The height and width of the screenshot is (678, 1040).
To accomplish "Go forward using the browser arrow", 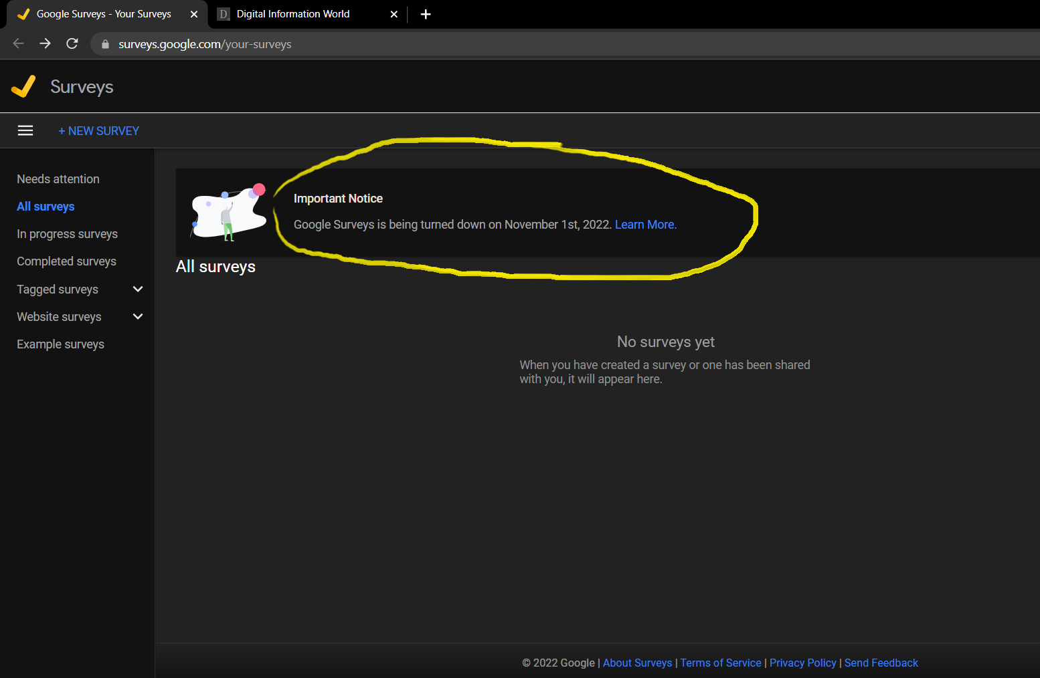I will [x=46, y=43].
